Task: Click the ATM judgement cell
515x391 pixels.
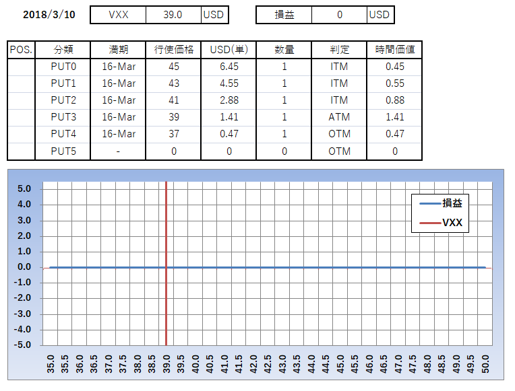Action: (339, 117)
